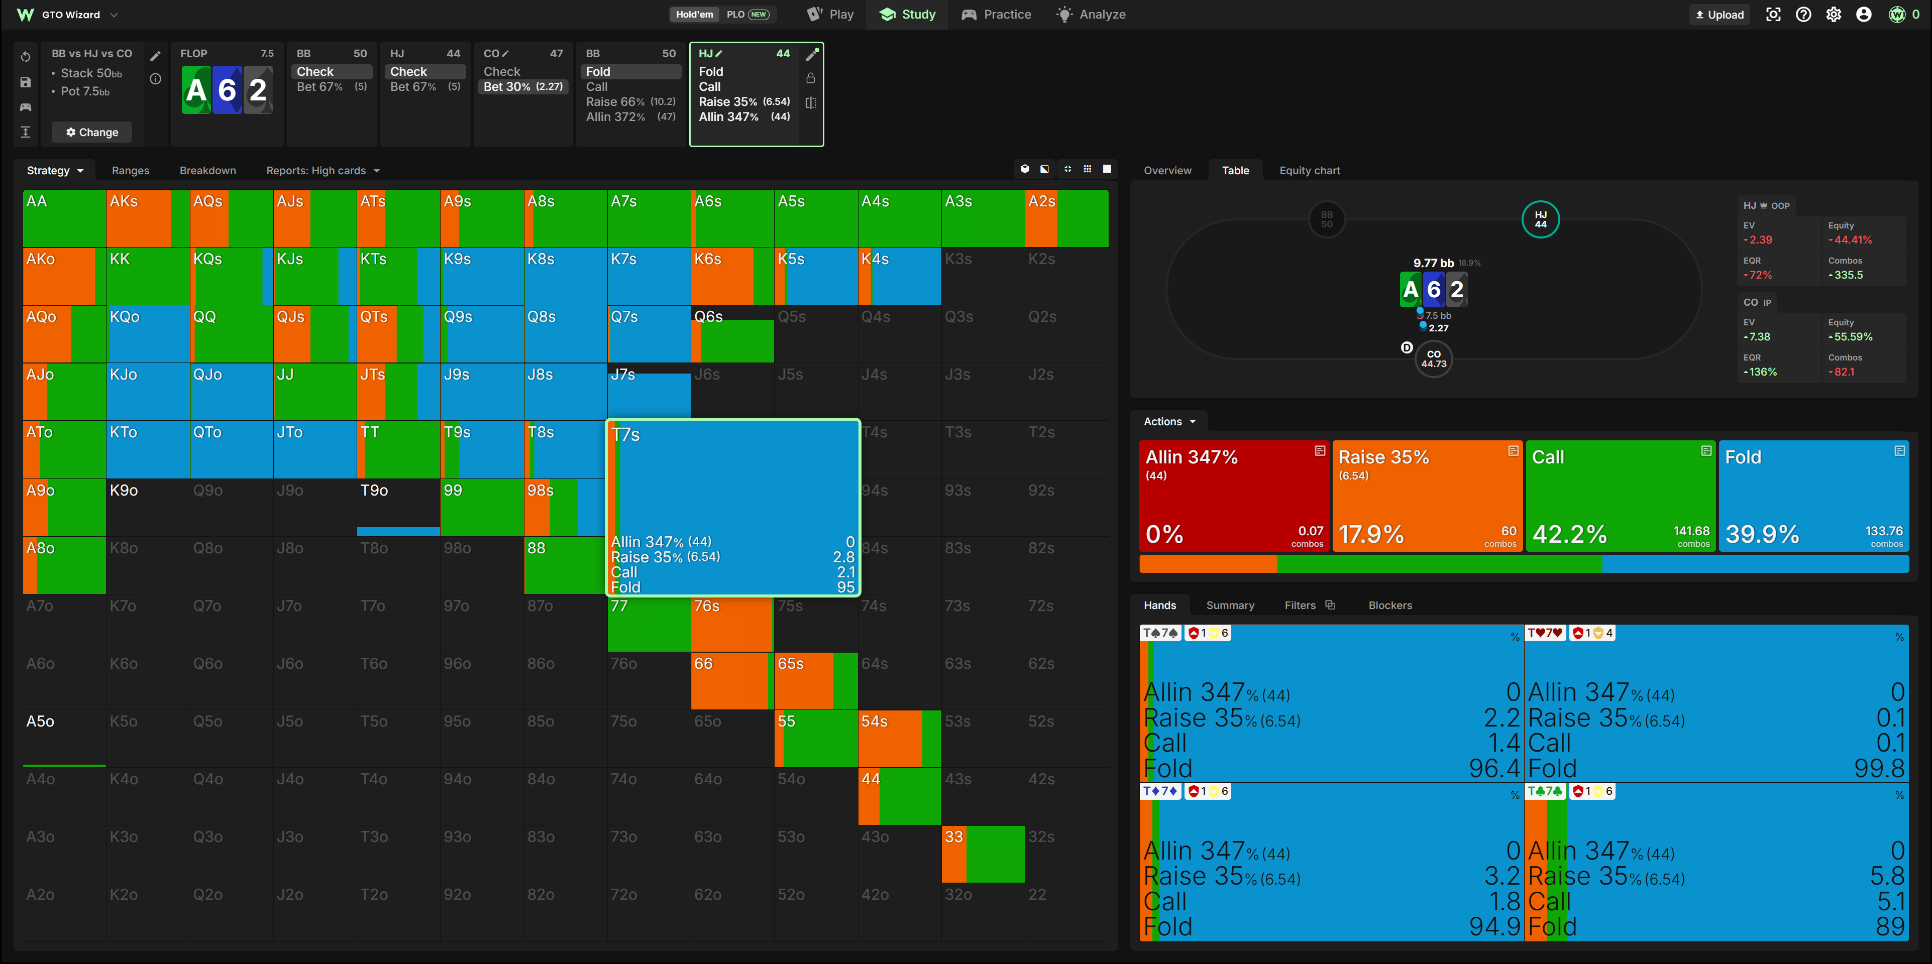Click the collapse height arrows icon in left sidebar

[26, 132]
